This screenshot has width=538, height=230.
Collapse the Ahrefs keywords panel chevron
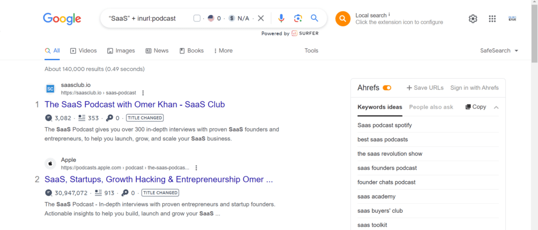tap(496, 107)
